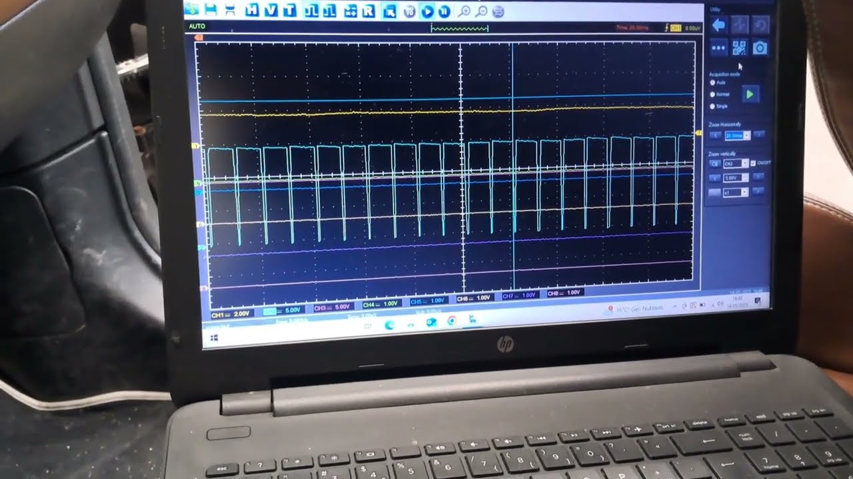Click the last round toolbar icon
The width and height of the screenshot is (853, 479).
[x=498, y=12]
